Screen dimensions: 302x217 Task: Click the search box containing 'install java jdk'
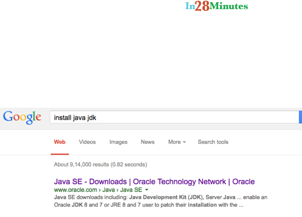(x=174, y=117)
